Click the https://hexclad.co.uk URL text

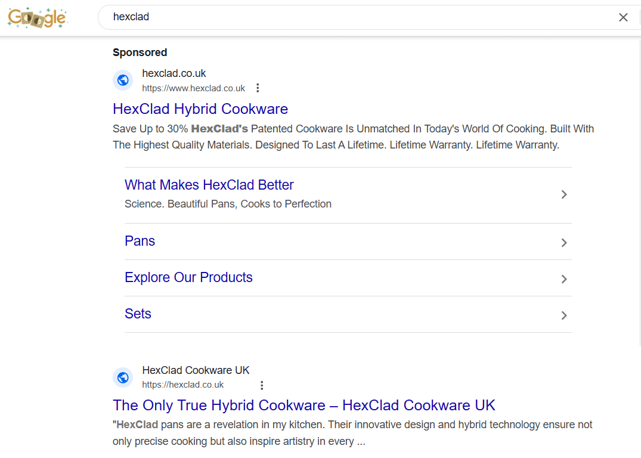pyautogui.click(x=182, y=385)
